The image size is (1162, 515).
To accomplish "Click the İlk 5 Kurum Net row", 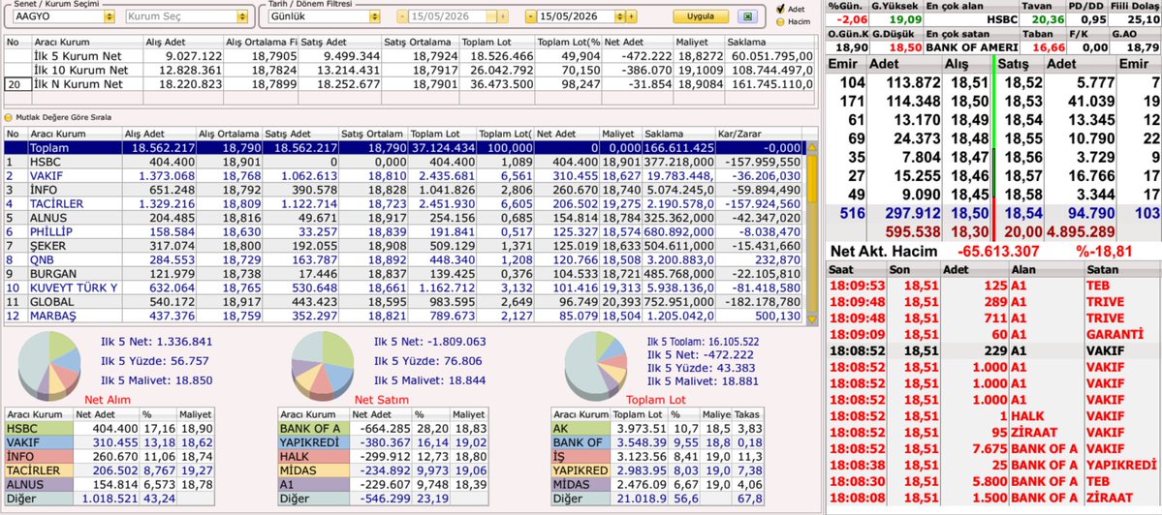I will (x=410, y=56).
